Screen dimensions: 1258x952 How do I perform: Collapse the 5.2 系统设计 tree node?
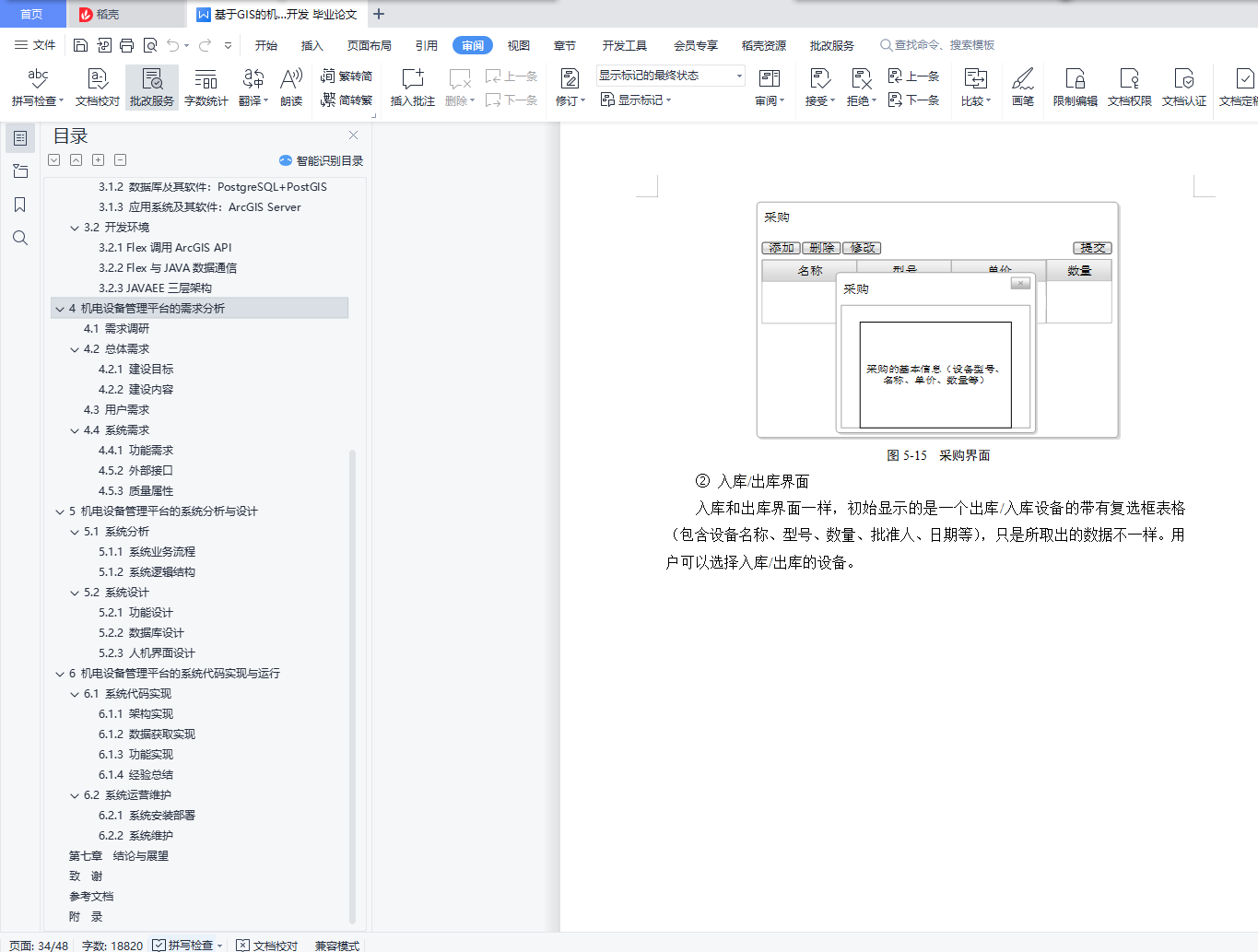click(75, 593)
